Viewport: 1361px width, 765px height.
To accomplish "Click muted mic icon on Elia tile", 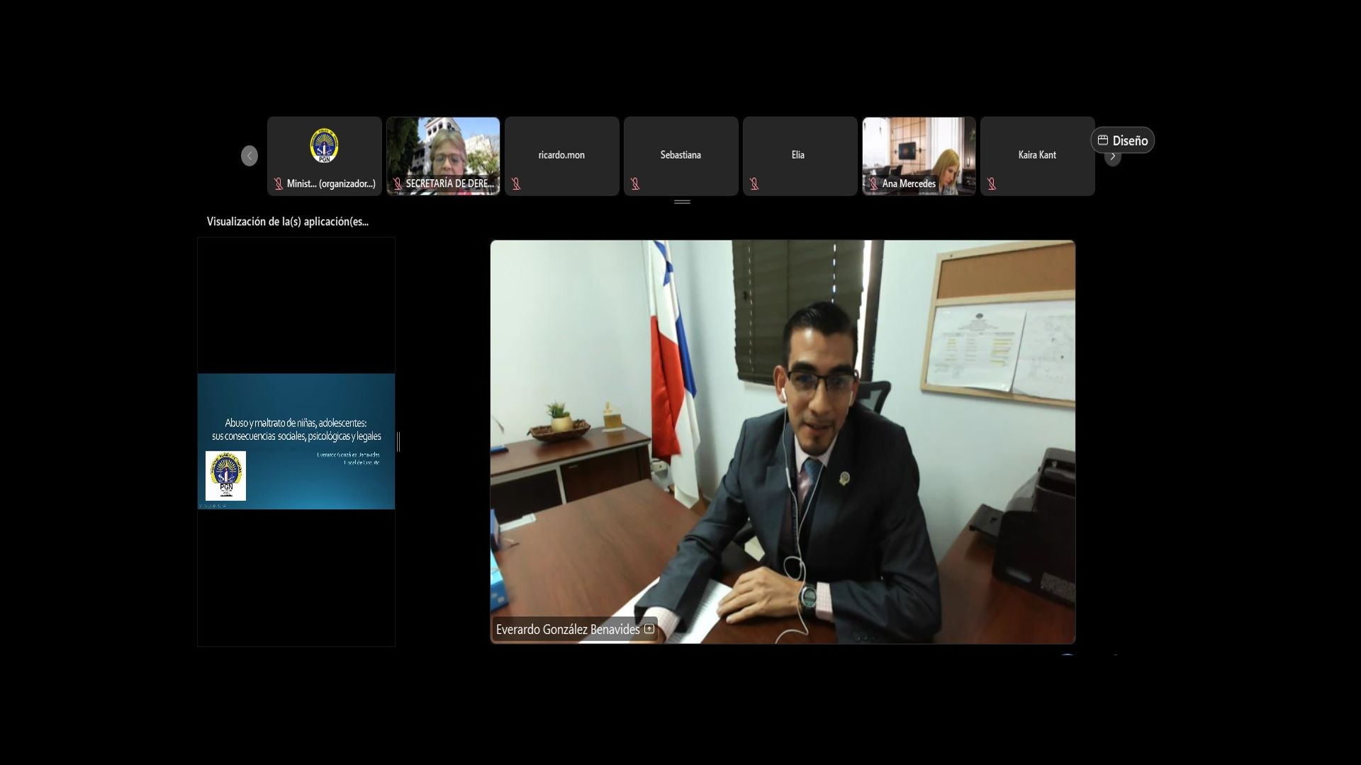I will tap(754, 184).
